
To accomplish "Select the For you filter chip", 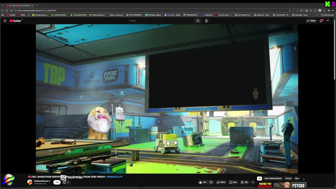I will (288, 178).
